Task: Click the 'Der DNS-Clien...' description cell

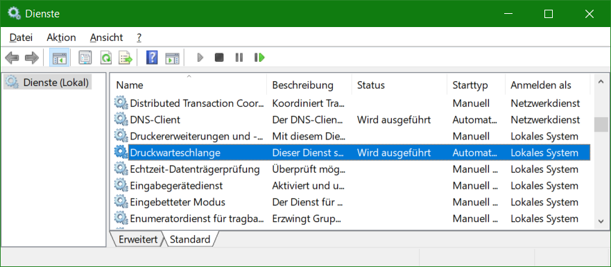Action: [308, 120]
